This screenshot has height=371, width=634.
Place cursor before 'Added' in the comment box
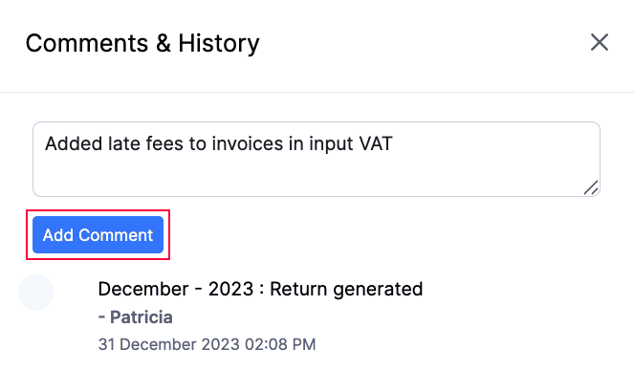45,143
